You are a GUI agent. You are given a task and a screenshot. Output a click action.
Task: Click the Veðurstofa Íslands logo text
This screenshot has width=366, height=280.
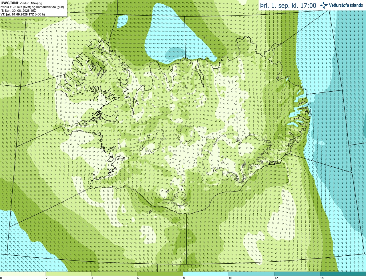[x=346, y=5]
